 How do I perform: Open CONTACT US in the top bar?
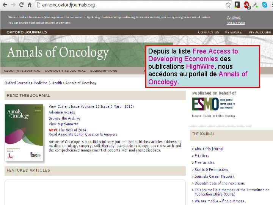[209, 32]
